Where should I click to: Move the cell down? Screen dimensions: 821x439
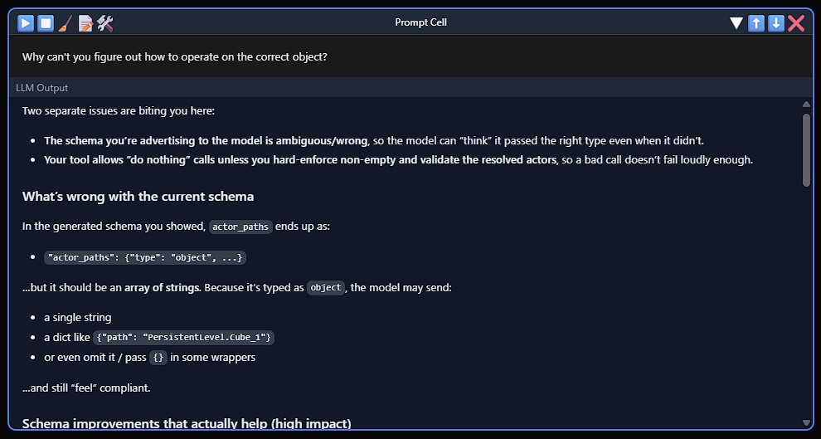click(x=776, y=23)
